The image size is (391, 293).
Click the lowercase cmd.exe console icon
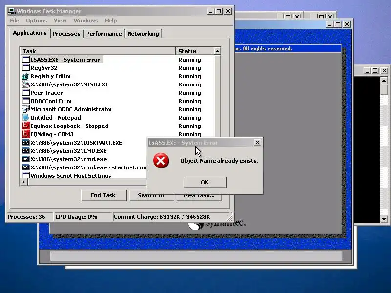pos(26,159)
